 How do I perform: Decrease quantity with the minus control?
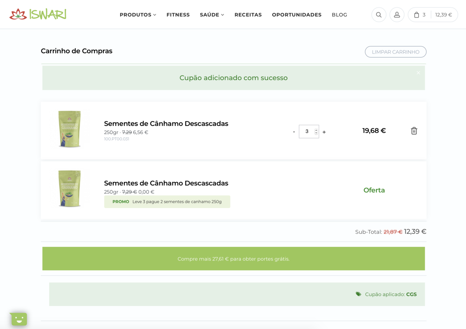click(294, 132)
